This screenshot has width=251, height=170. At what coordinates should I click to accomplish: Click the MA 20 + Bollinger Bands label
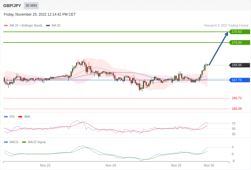pyautogui.click(x=26, y=26)
